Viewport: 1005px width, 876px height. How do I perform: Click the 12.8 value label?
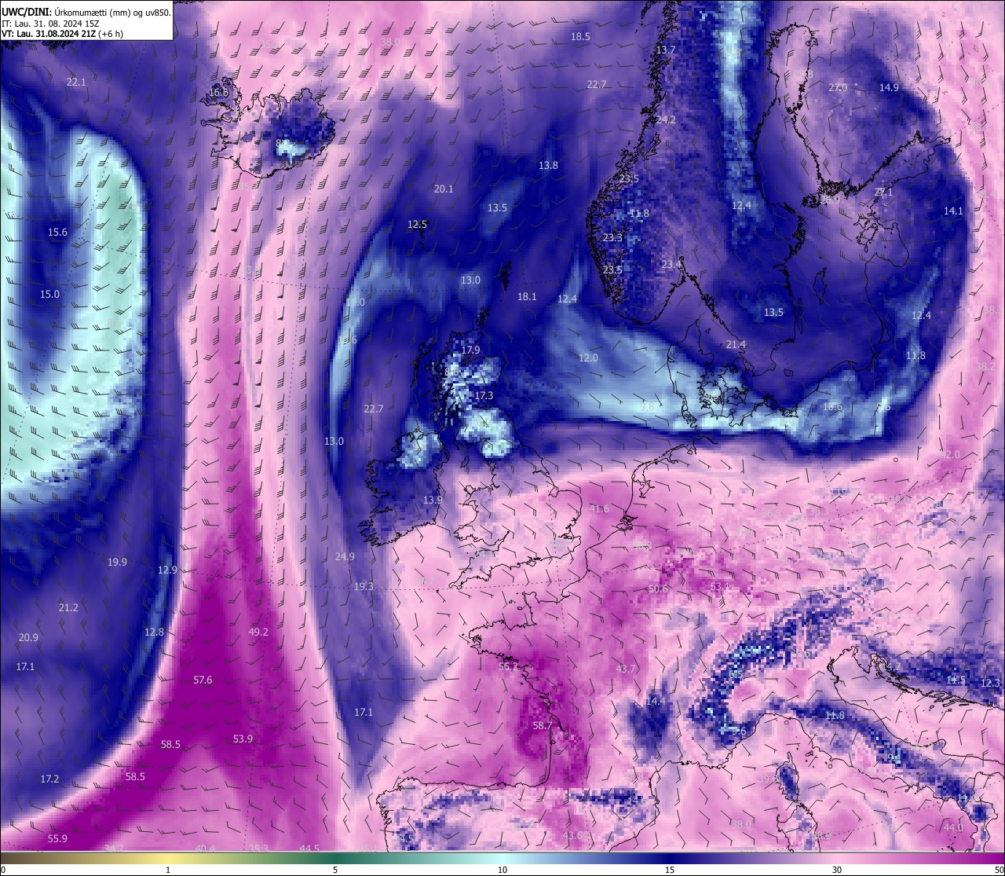pos(154,632)
